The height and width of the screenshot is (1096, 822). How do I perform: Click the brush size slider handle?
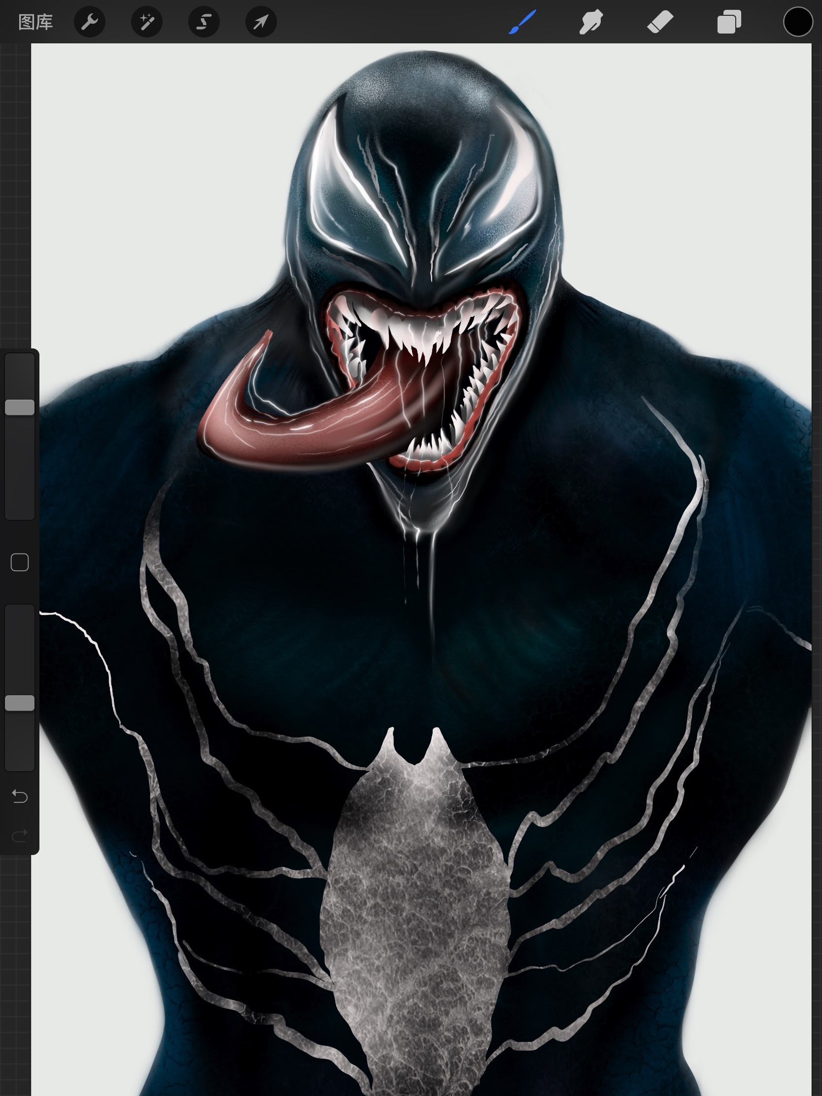click(x=20, y=407)
